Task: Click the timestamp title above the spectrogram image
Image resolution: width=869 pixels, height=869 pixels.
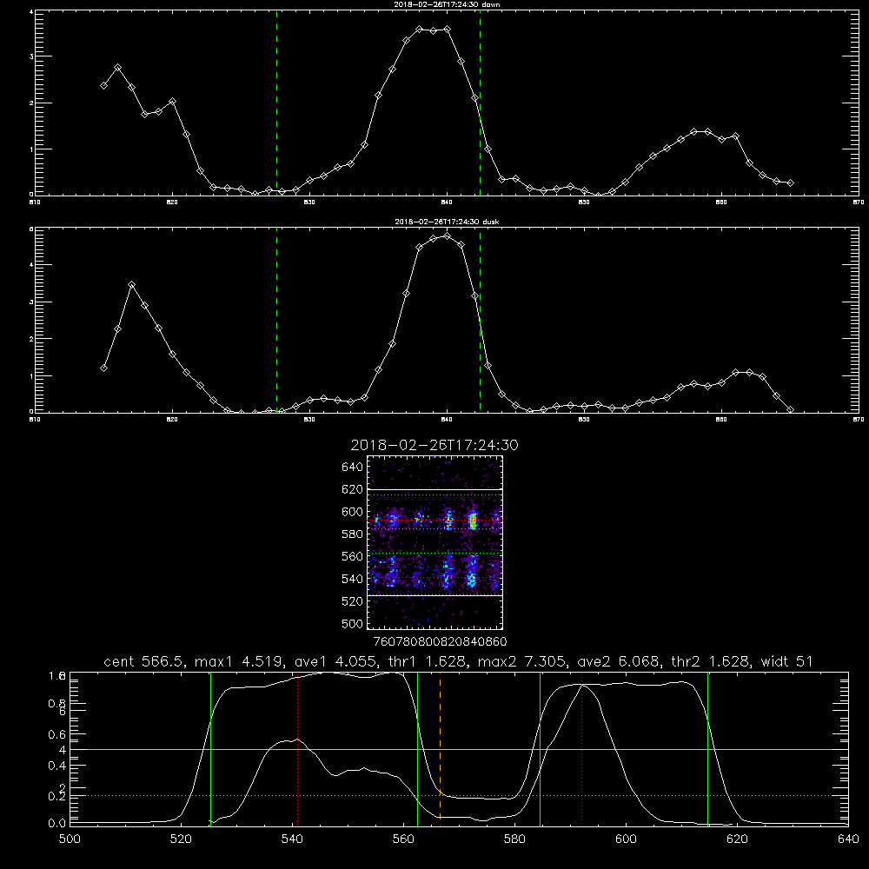Action: point(434,445)
